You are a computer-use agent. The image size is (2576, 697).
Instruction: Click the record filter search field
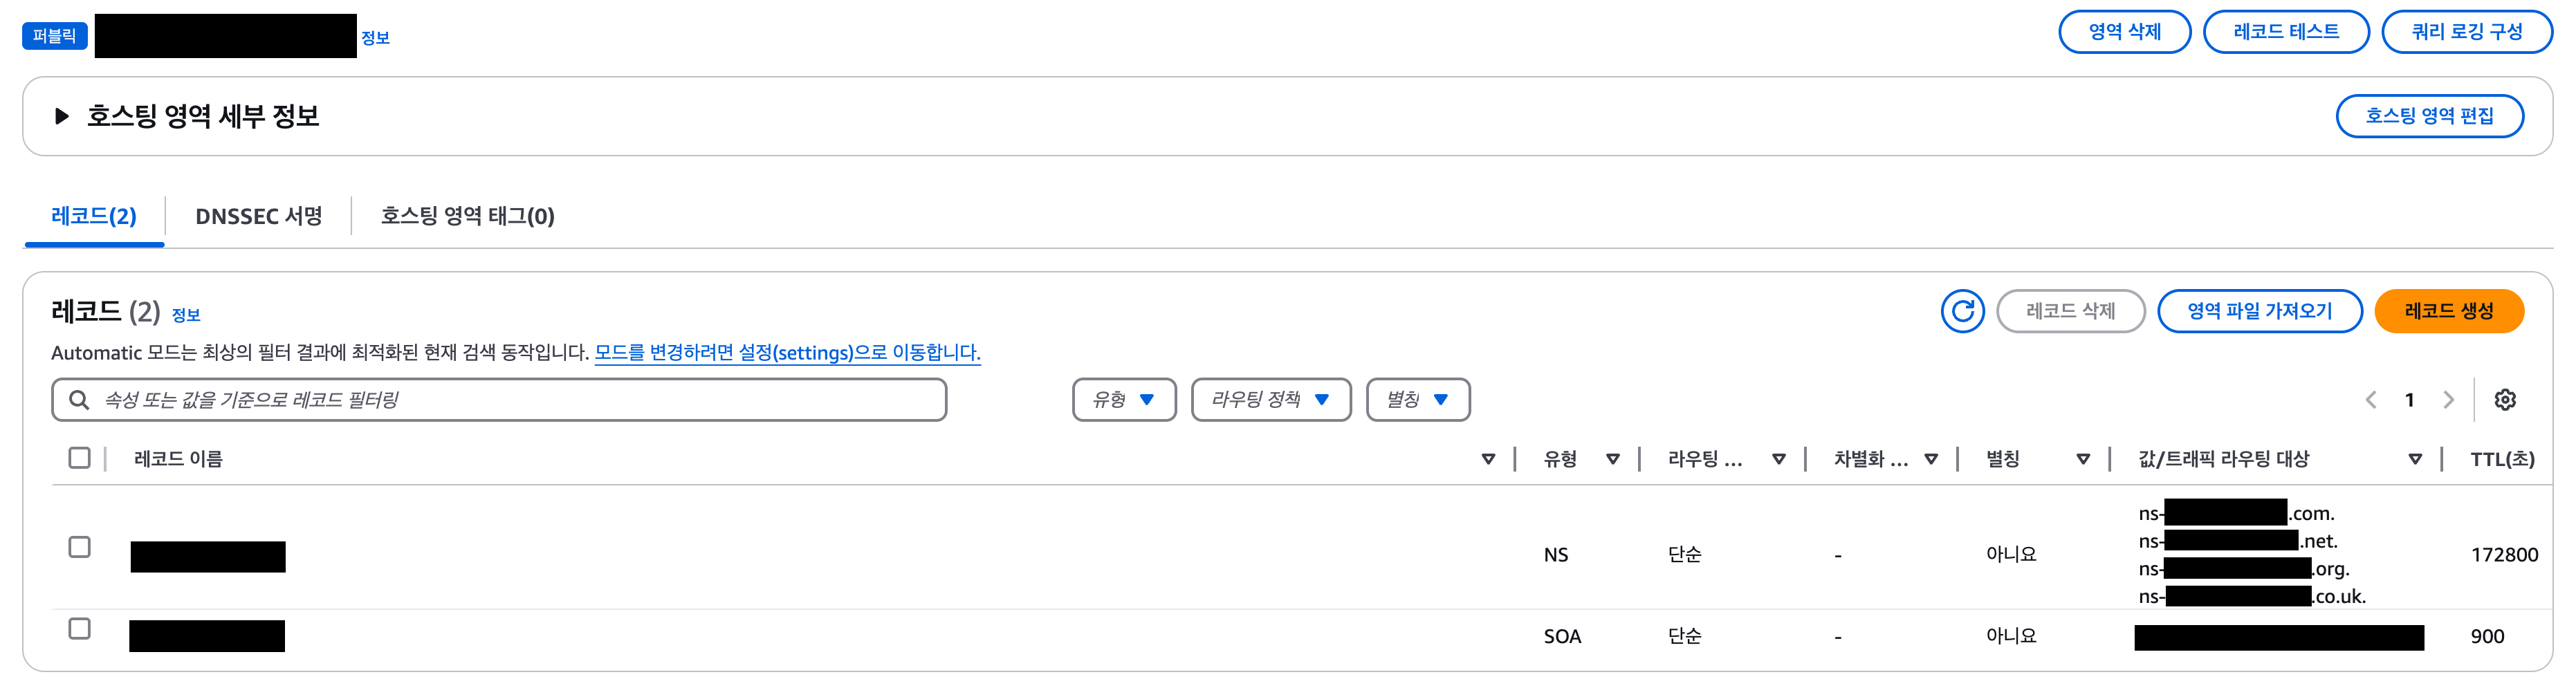click(500, 400)
